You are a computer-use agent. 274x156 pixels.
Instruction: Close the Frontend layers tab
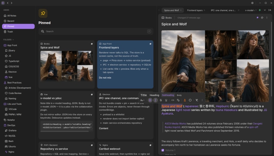204,10
